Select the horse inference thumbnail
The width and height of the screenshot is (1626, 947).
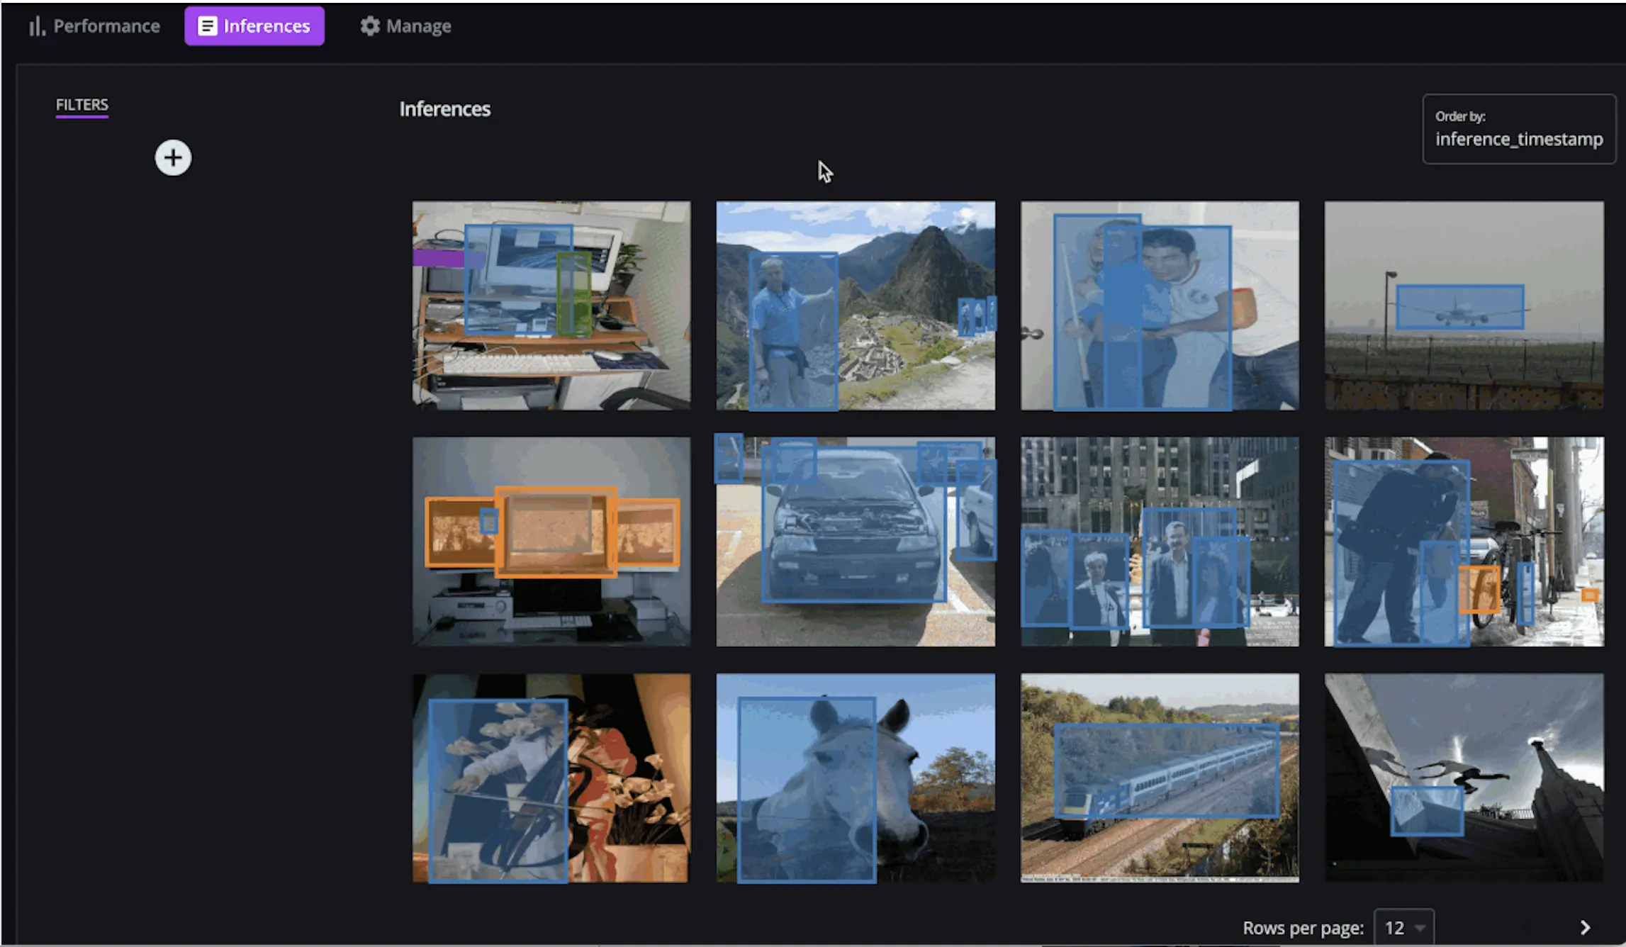[855, 778]
